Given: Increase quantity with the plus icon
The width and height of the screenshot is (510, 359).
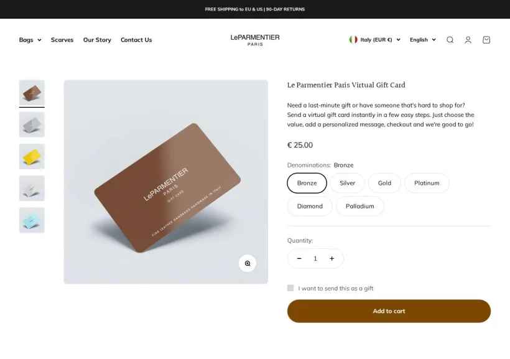Looking at the screenshot, I should pos(331,258).
